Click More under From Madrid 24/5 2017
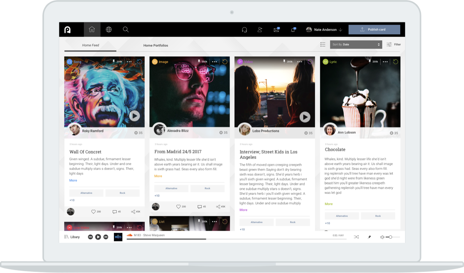This screenshot has height=273, width=464. tap(158, 176)
